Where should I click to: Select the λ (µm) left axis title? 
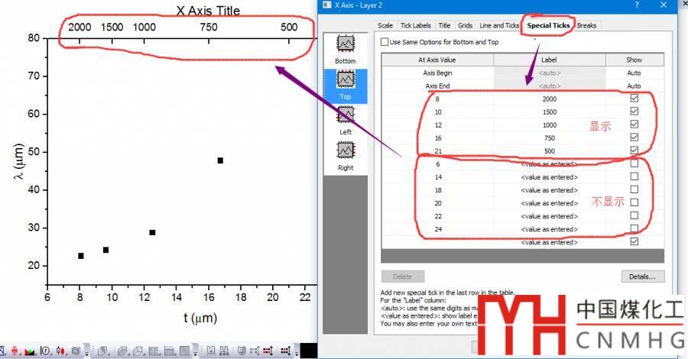18,161
